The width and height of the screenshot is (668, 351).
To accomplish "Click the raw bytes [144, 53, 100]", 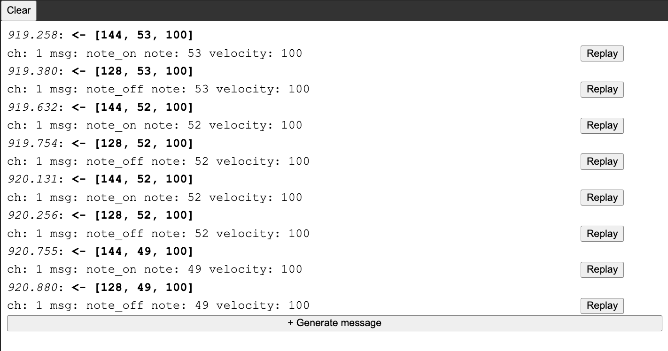I will [x=144, y=35].
